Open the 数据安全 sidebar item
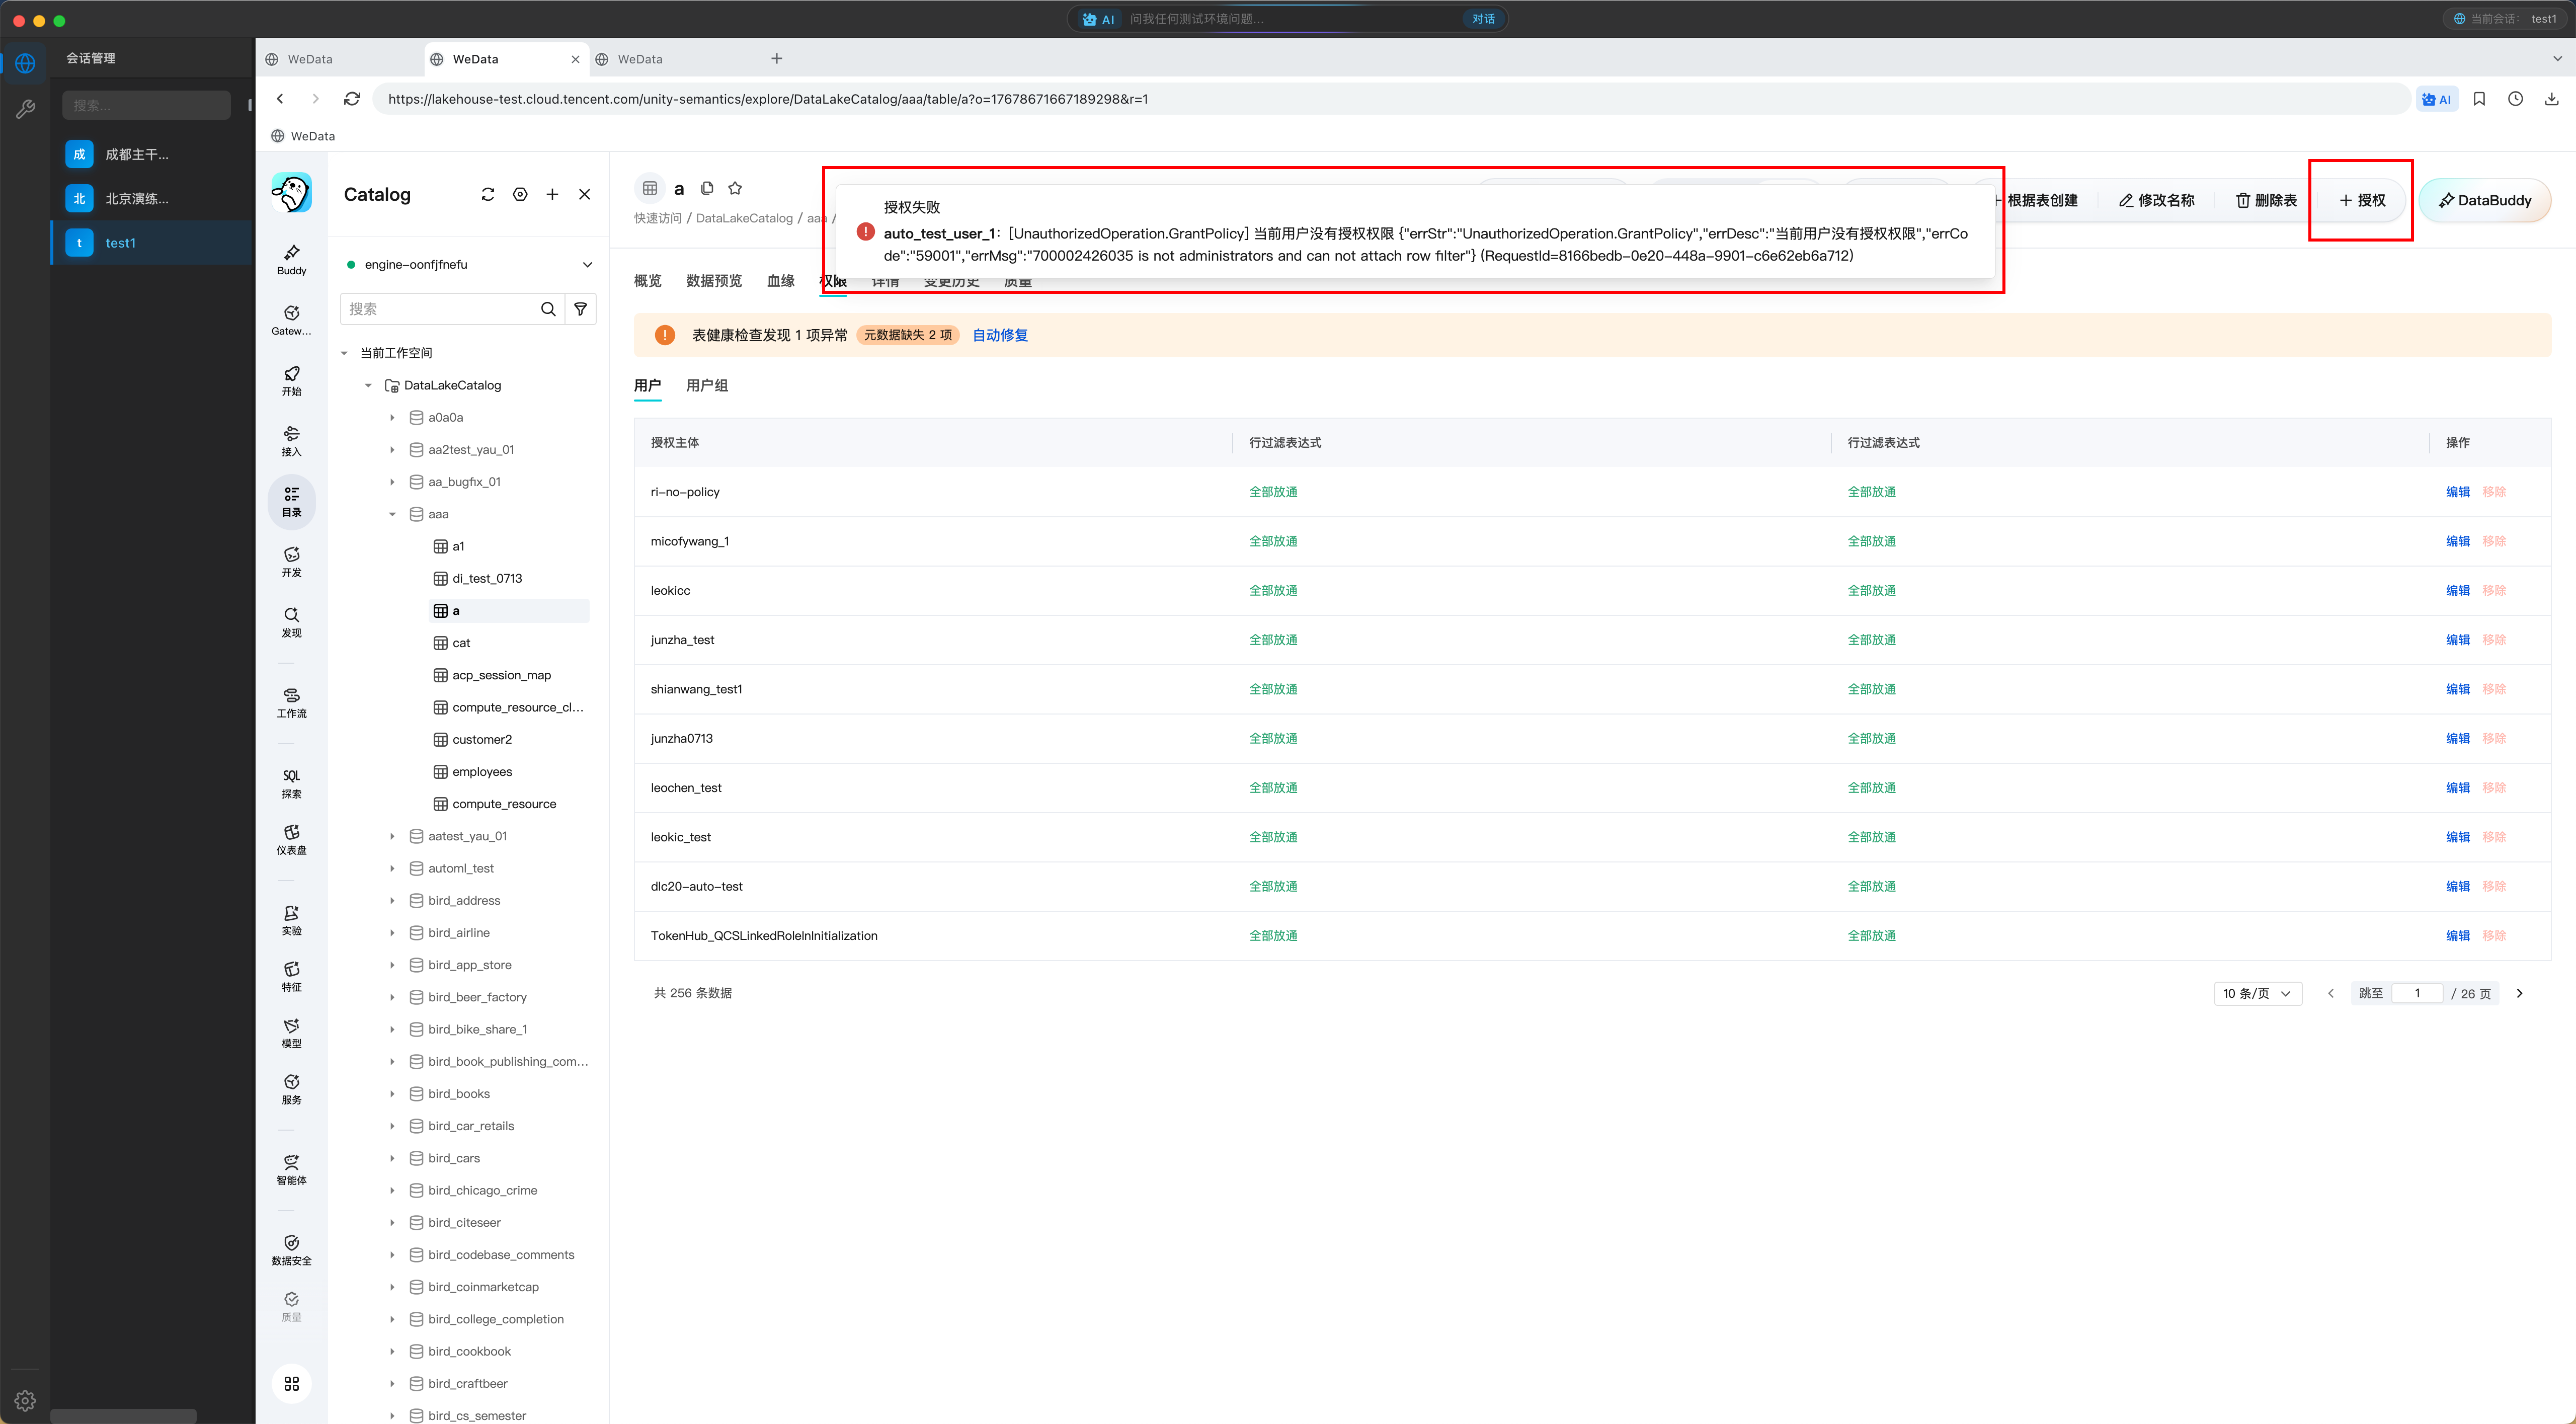The height and width of the screenshot is (1424, 2576). pos(291,1250)
